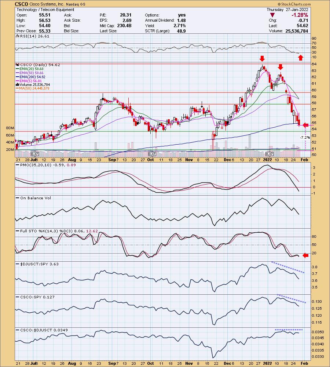Click the Low value 54.40
Viewport: 330px width, 367px height.
point(45,26)
